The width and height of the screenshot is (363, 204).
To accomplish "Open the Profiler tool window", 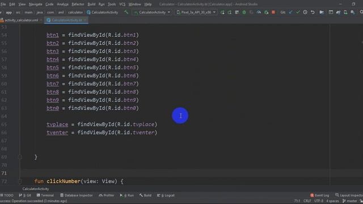I will pos(107,195).
